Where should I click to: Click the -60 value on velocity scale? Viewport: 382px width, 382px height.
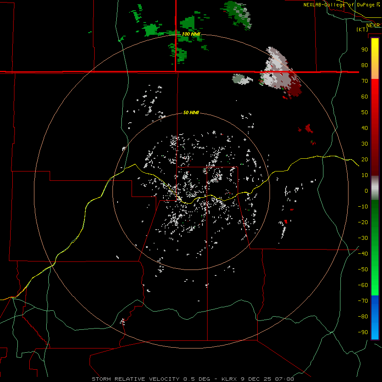click(363, 285)
